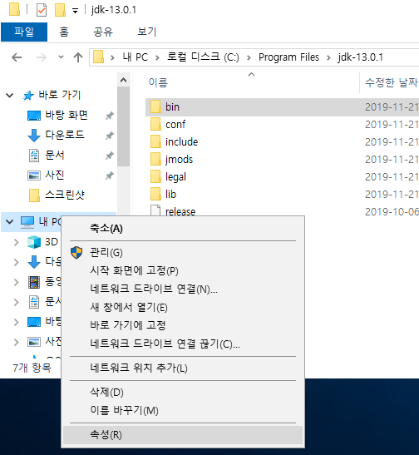Viewport: 419px width, 455px height.
Task: Go back with the left arrow button
Action: [17, 57]
